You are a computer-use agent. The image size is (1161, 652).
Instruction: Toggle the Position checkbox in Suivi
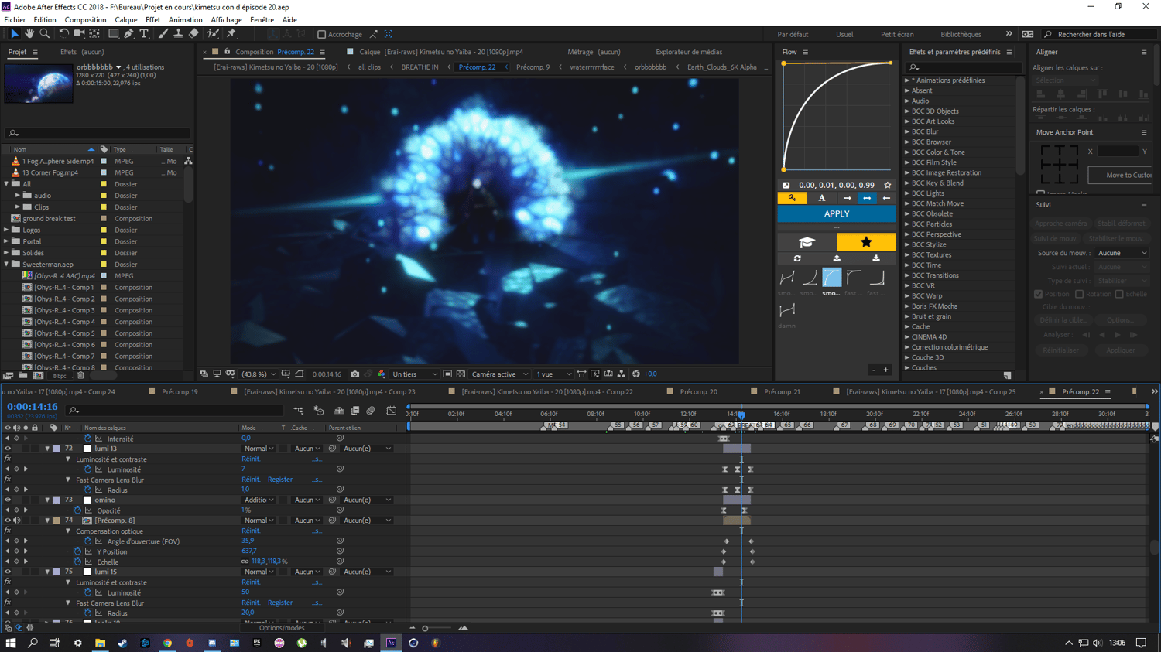(1039, 294)
